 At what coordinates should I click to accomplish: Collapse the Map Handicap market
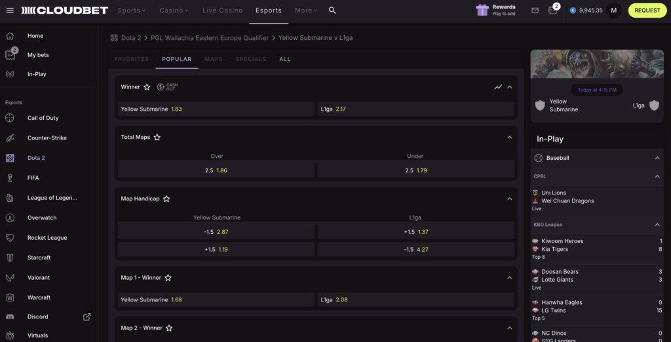coord(509,199)
